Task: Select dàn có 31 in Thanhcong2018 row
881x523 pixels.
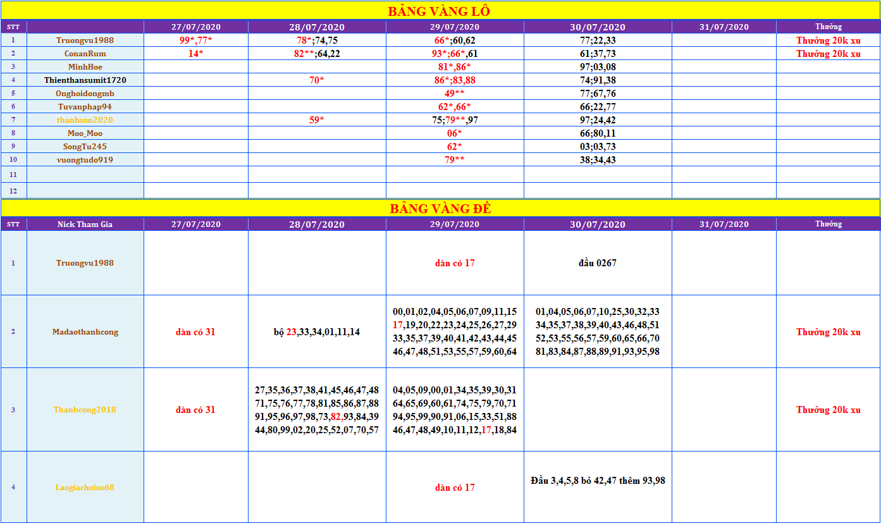Action: coord(195,409)
